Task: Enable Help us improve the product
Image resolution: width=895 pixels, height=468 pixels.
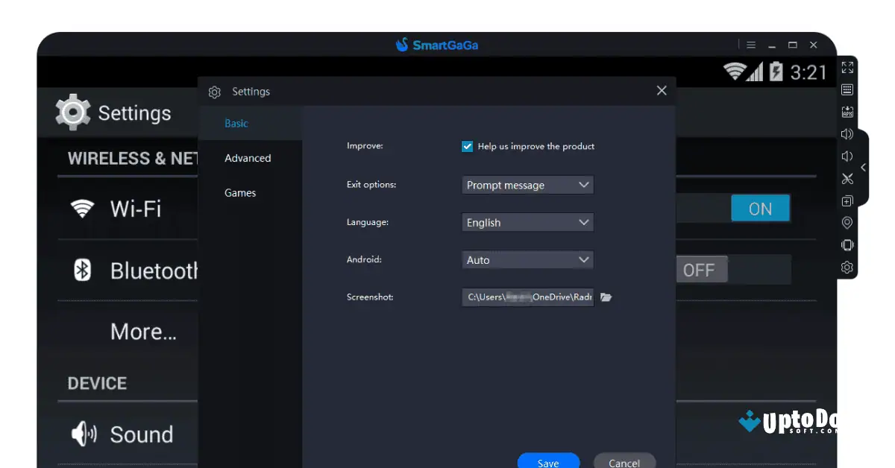Action: pyautogui.click(x=467, y=146)
